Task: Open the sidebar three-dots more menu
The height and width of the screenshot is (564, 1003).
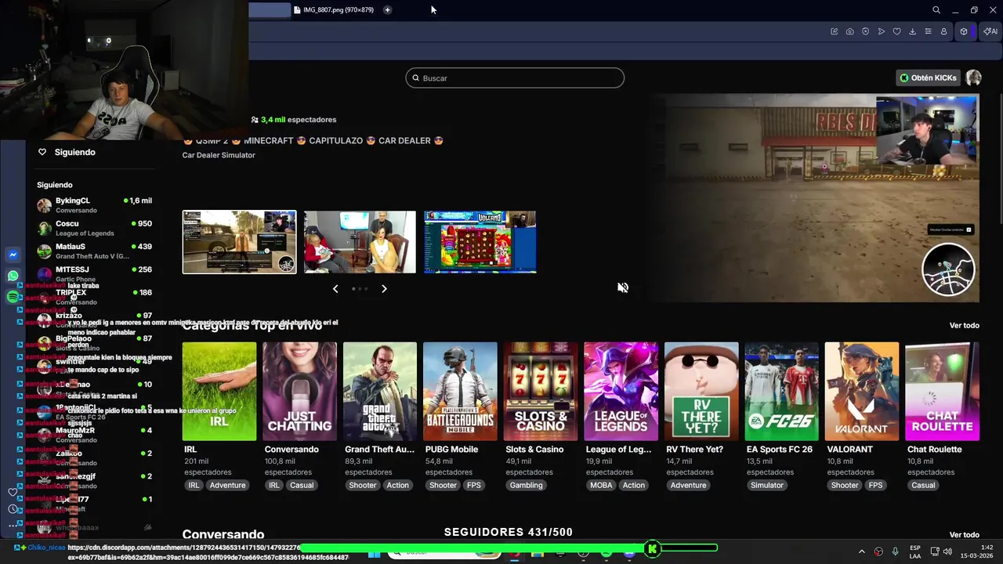Action: [13, 526]
